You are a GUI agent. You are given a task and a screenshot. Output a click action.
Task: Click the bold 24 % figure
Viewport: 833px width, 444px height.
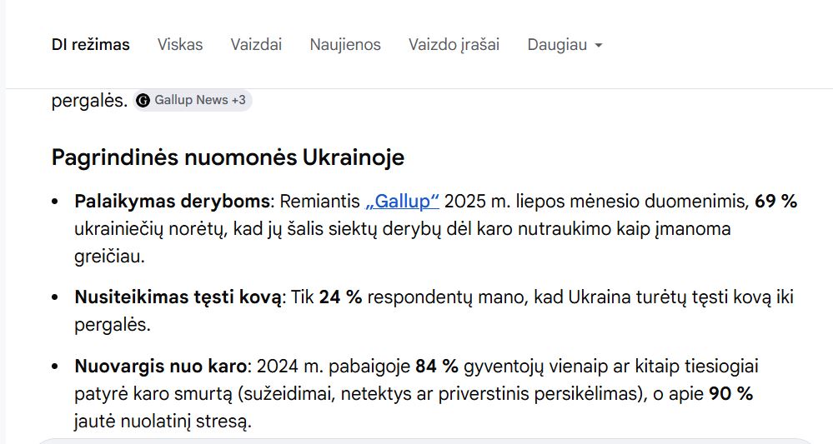[x=340, y=297]
